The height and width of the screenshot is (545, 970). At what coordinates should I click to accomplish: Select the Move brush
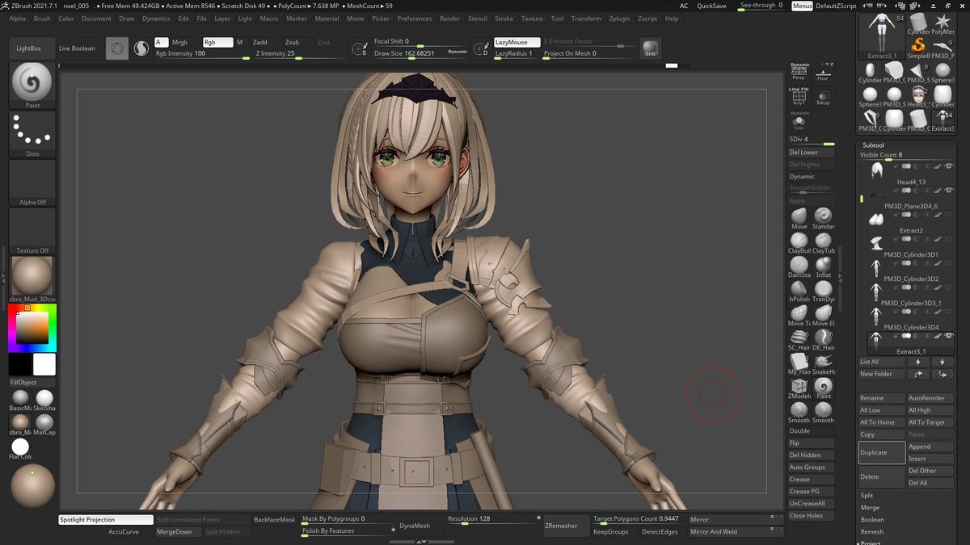pos(799,218)
